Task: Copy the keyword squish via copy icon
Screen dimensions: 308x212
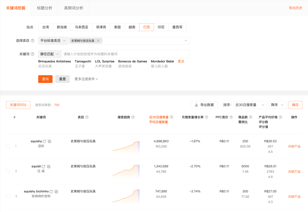Action: tap(49, 166)
